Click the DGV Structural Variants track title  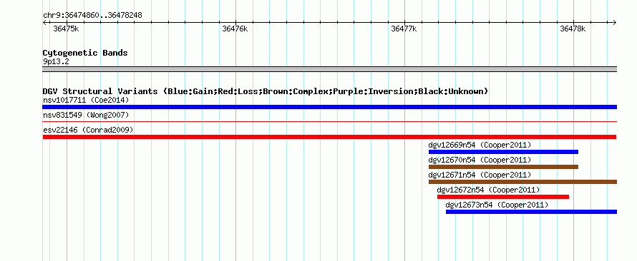(266, 91)
